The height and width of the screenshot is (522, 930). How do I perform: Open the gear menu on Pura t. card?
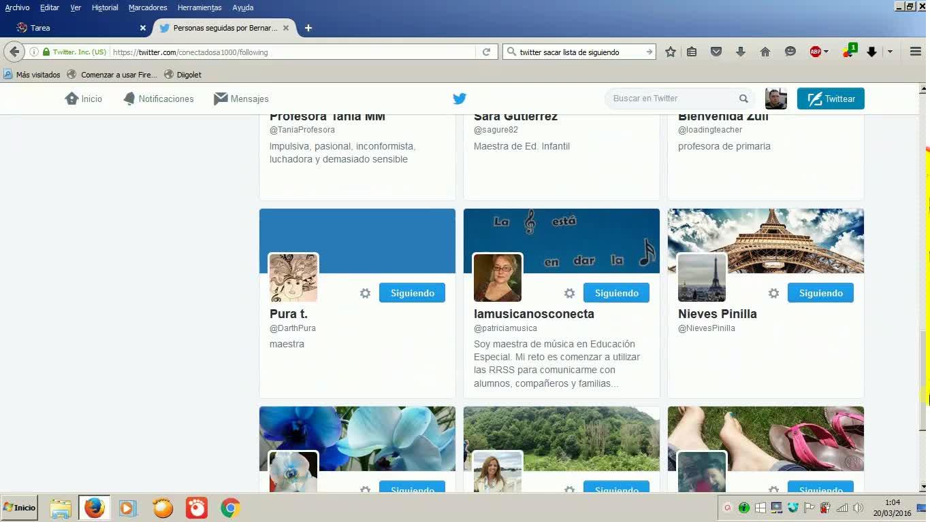366,294
